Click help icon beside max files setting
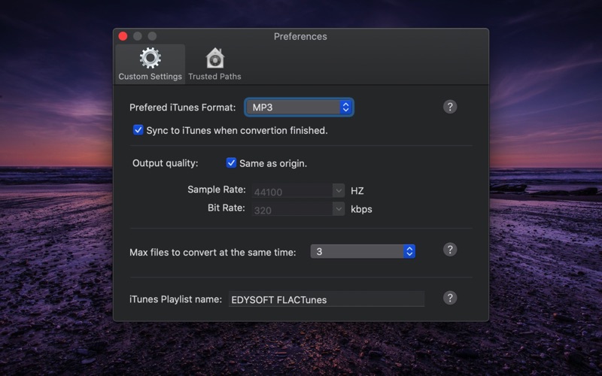The width and height of the screenshot is (602, 376). click(450, 250)
